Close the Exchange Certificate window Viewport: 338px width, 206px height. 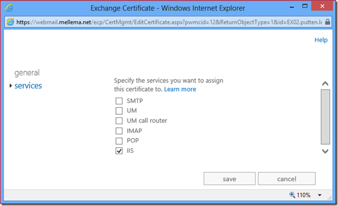click(322, 6)
